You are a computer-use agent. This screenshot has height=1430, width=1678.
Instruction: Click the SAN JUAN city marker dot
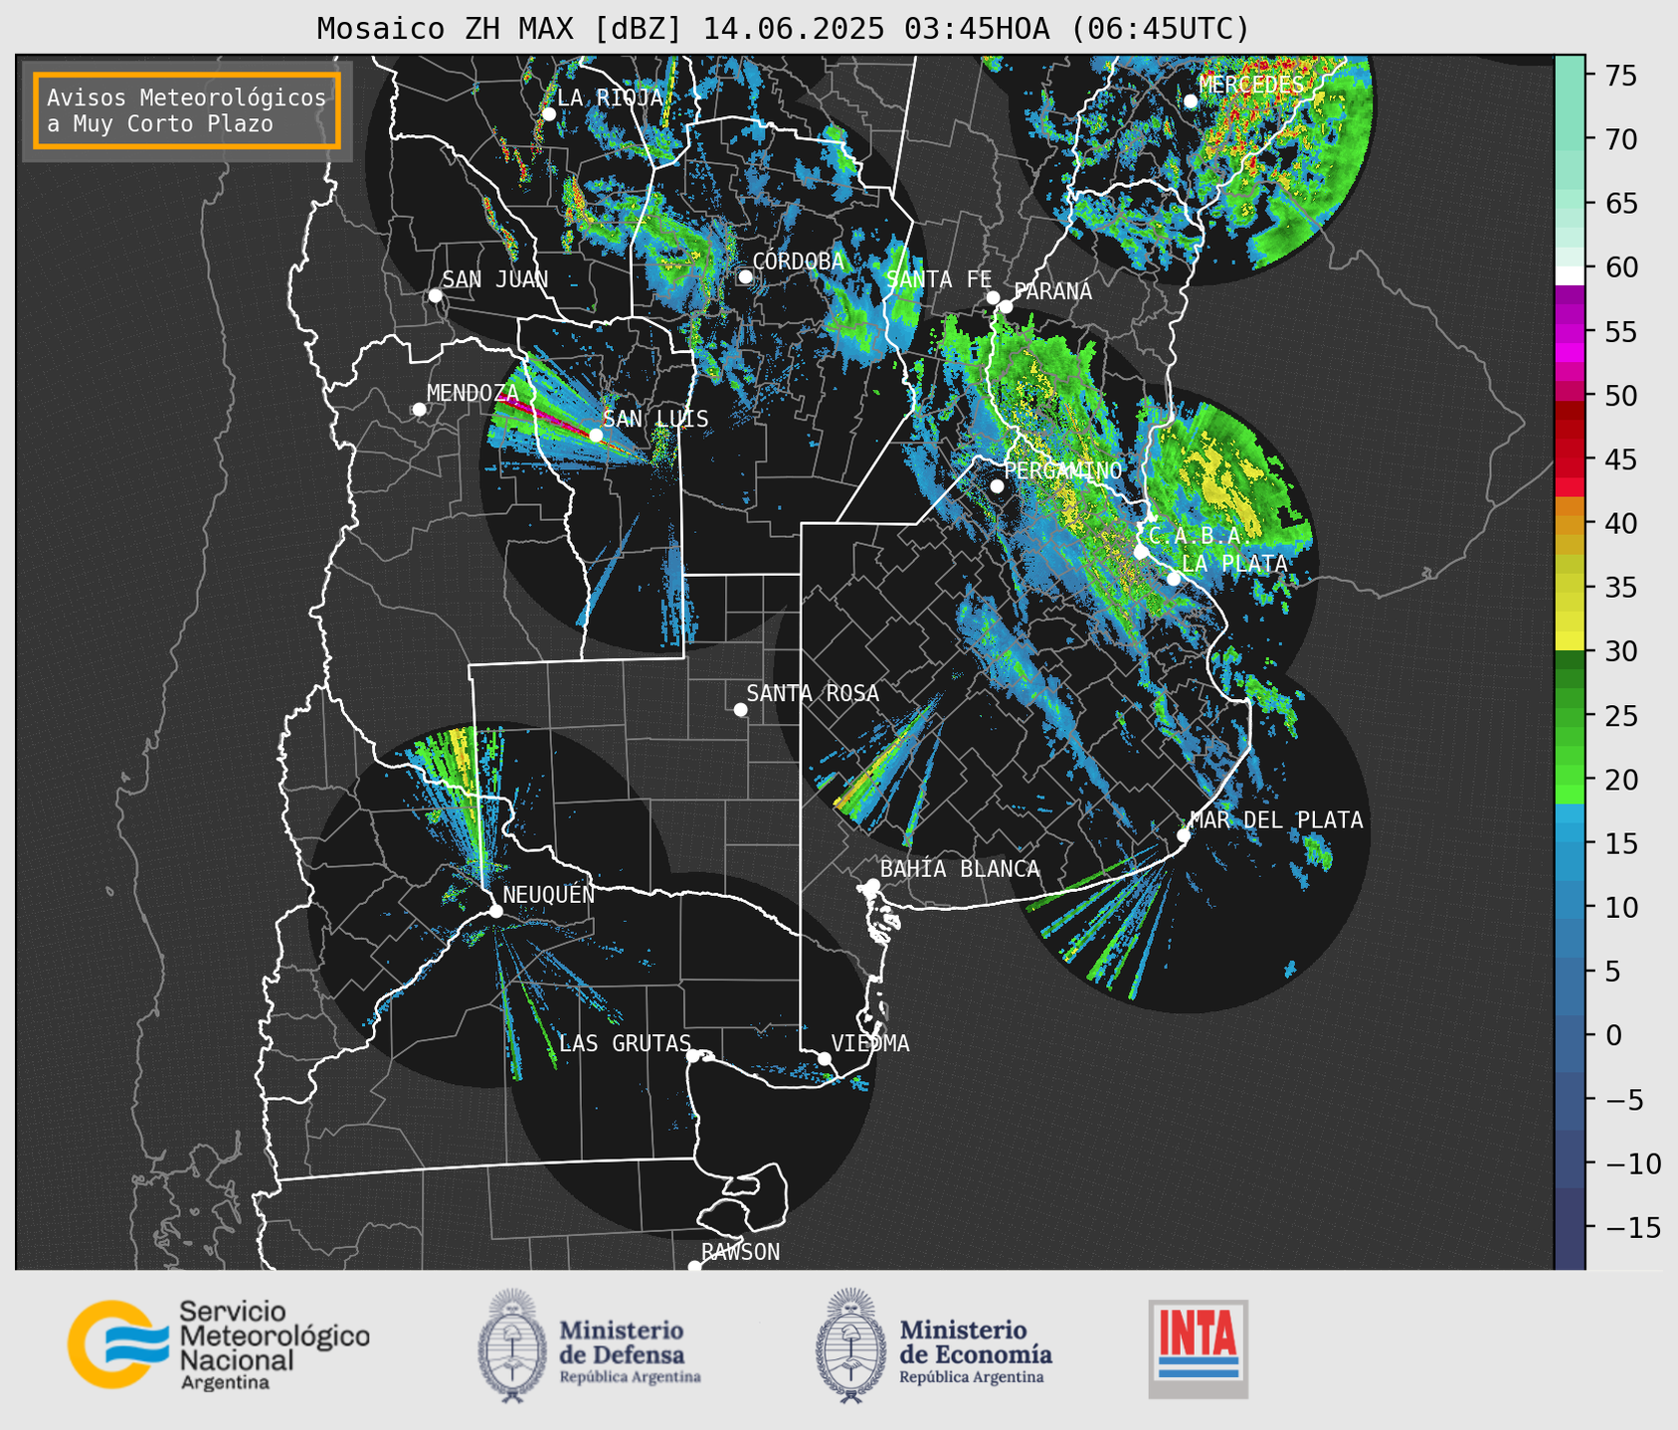(x=435, y=295)
